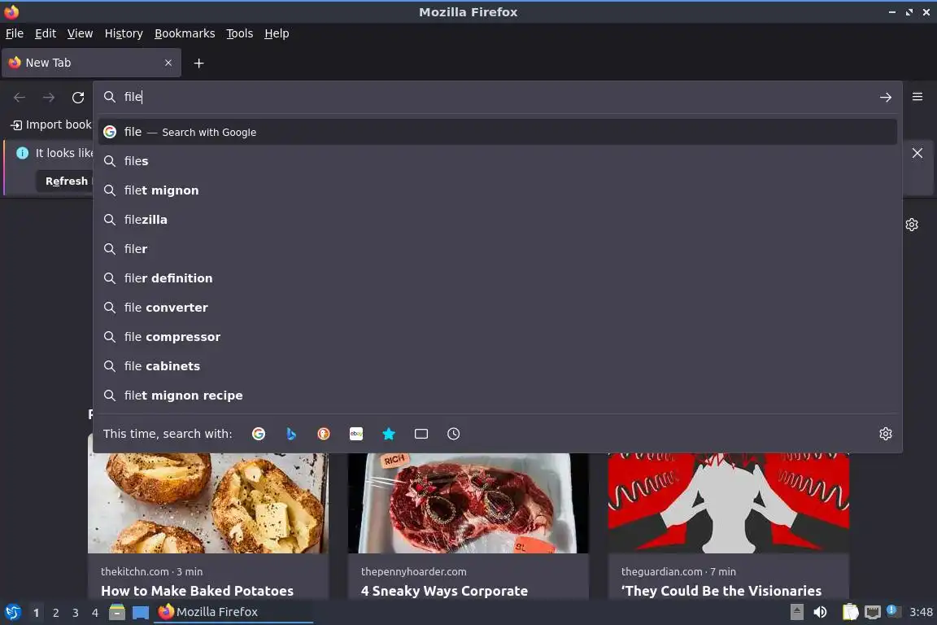The width and height of the screenshot is (937, 625).
Task: Open the View menu
Action: 80,33
